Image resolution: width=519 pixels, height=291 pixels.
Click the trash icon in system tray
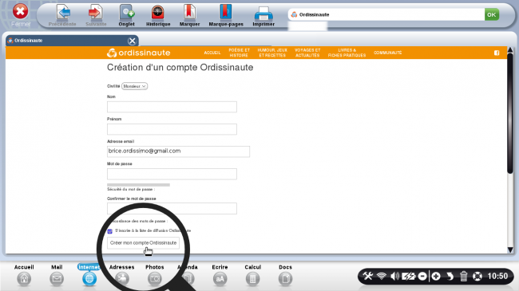point(463,276)
